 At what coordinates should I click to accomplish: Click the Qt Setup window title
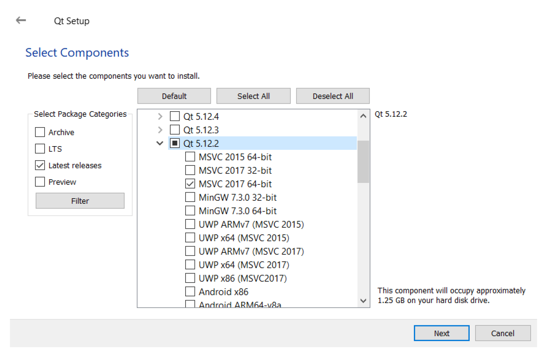pyautogui.click(x=72, y=21)
